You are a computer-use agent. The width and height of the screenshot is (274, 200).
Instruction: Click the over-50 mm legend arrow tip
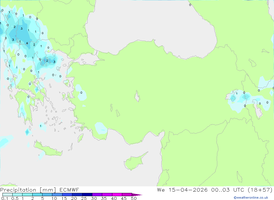[137, 195]
